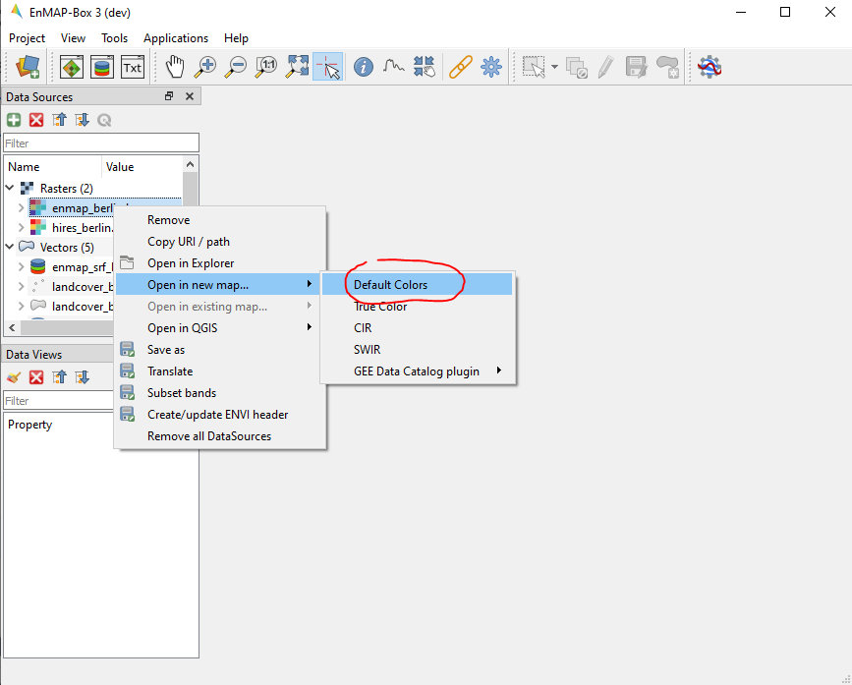
Task: Click the sync with QGIS icon
Action: pos(104,120)
